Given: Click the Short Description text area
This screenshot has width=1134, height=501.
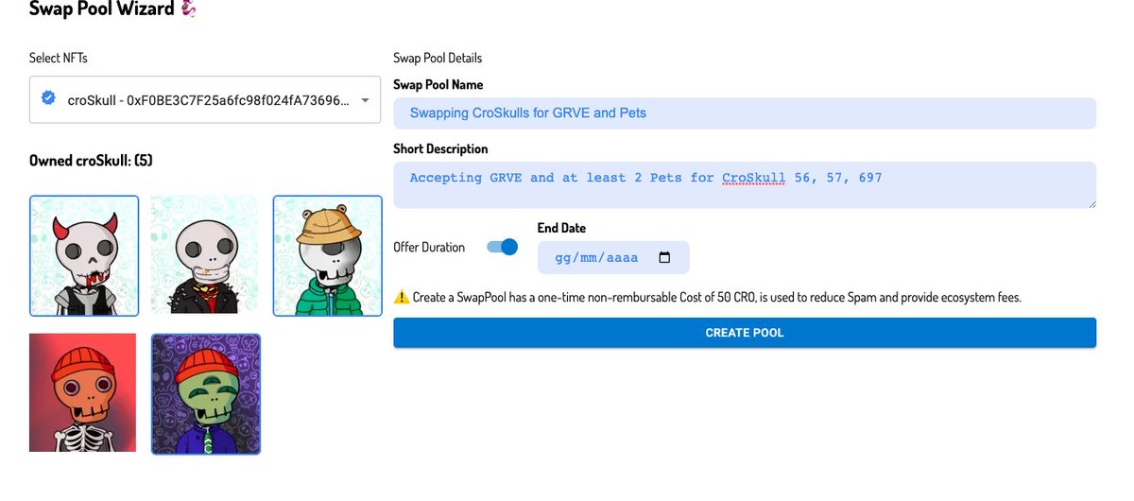Looking at the screenshot, I should pos(745,184).
